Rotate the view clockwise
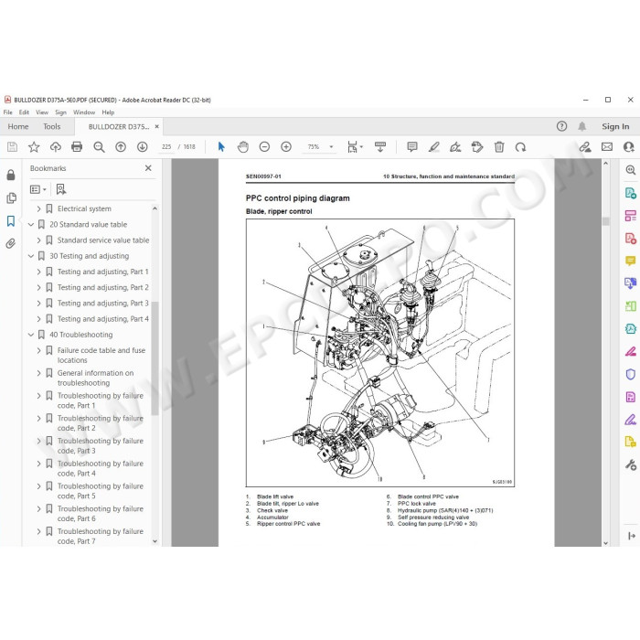640x640 pixels. point(520,147)
